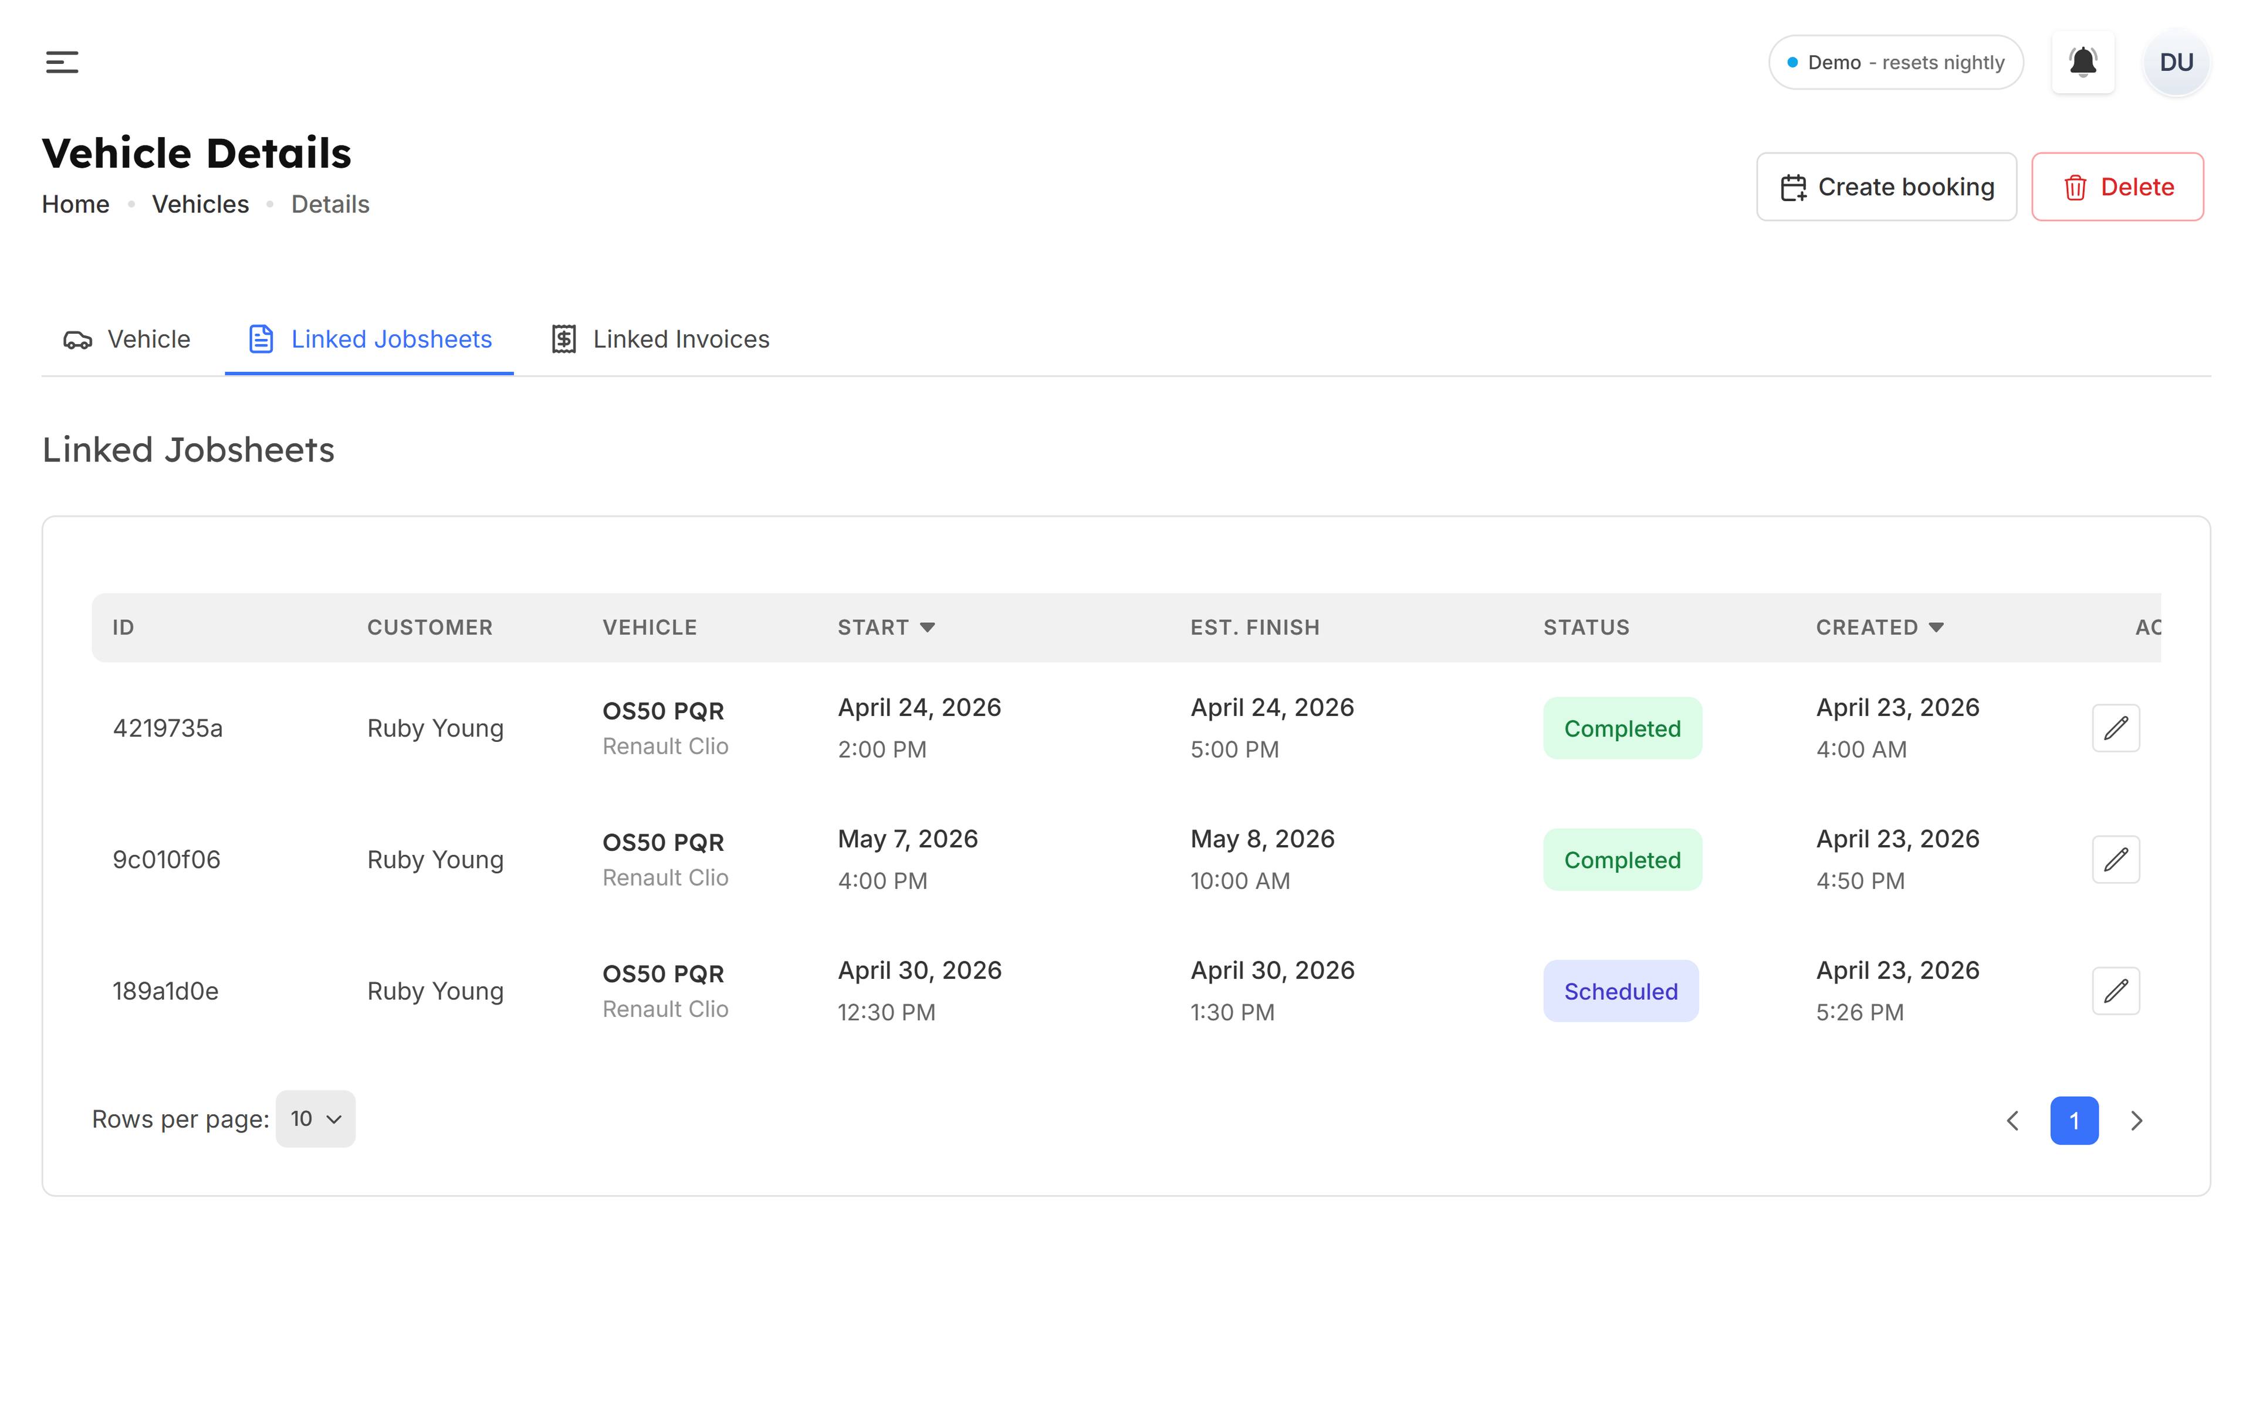Open the notifications bell
2253x1425 pixels.
coord(2083,63)
